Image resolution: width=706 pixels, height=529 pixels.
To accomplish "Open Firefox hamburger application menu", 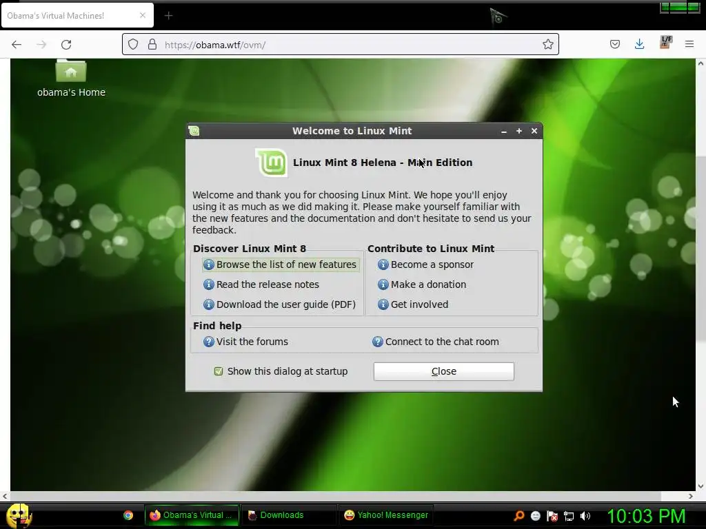I will pos(689,44).
